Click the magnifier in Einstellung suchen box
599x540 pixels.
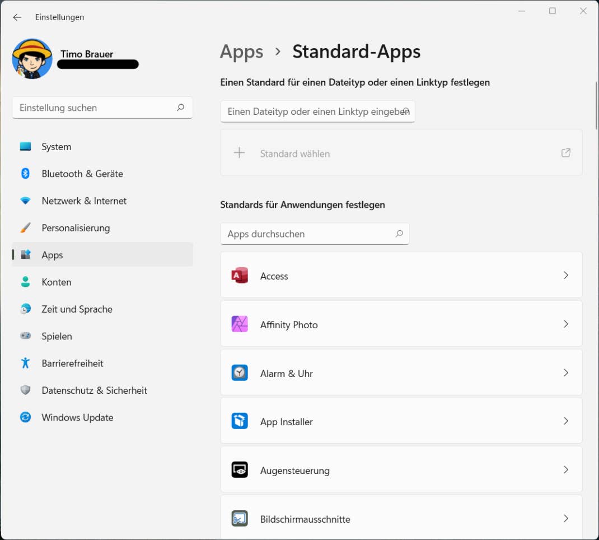coord(180,108)
